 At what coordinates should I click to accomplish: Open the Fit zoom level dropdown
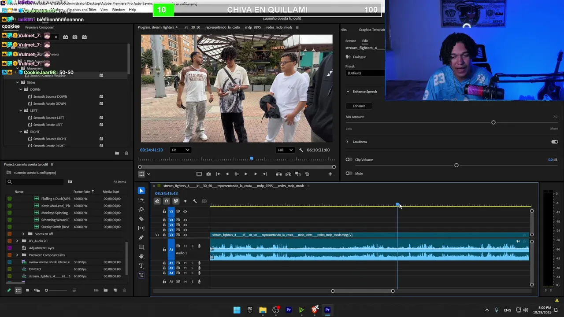coord(180,150)
